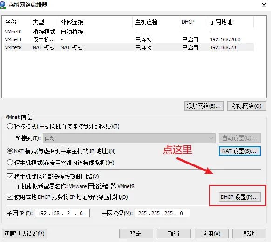The image size is (271, 242).
Task: Close the Virtual Network Editor dialog
Action: click(264, 5)
